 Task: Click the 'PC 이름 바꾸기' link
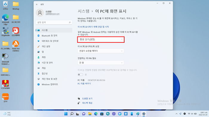(x=84, y=84)
